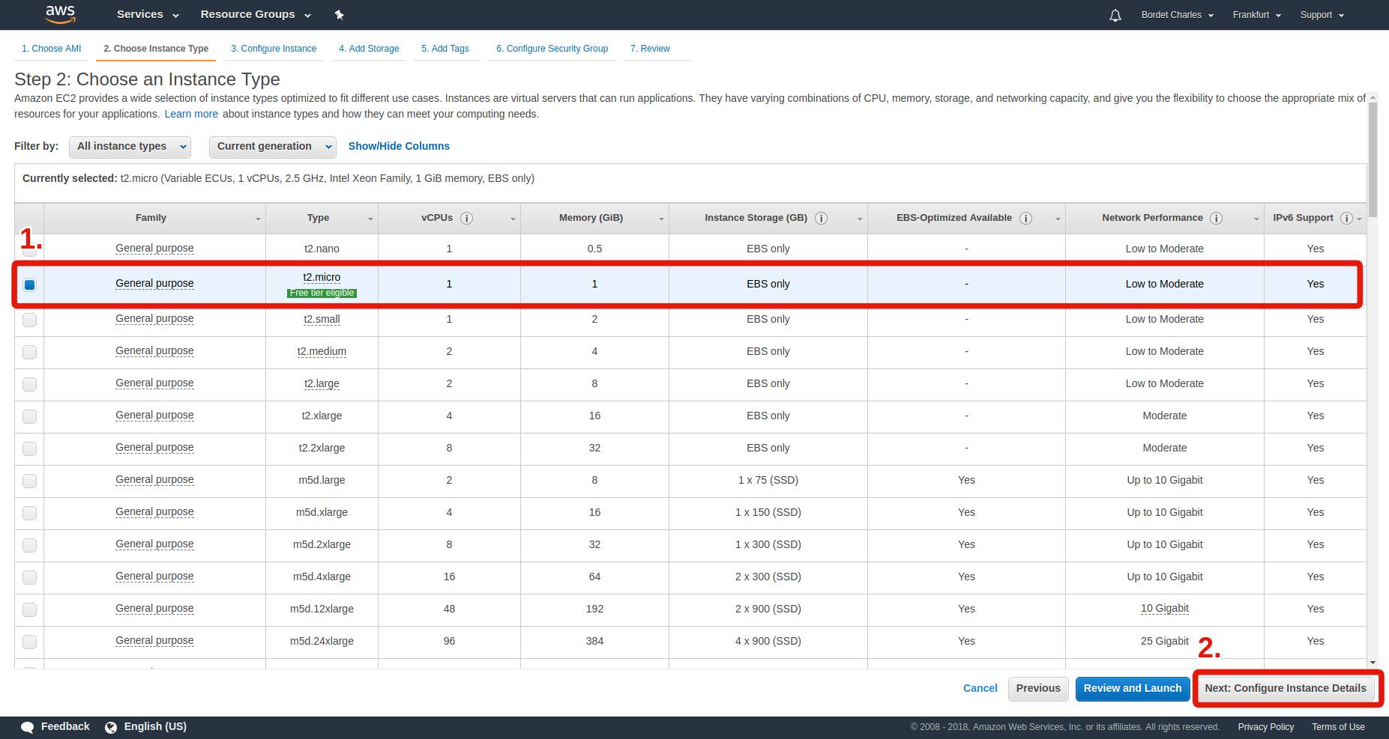
Task: Click the Feedback speech bubble icon
Action: click(x=27, y=727)
